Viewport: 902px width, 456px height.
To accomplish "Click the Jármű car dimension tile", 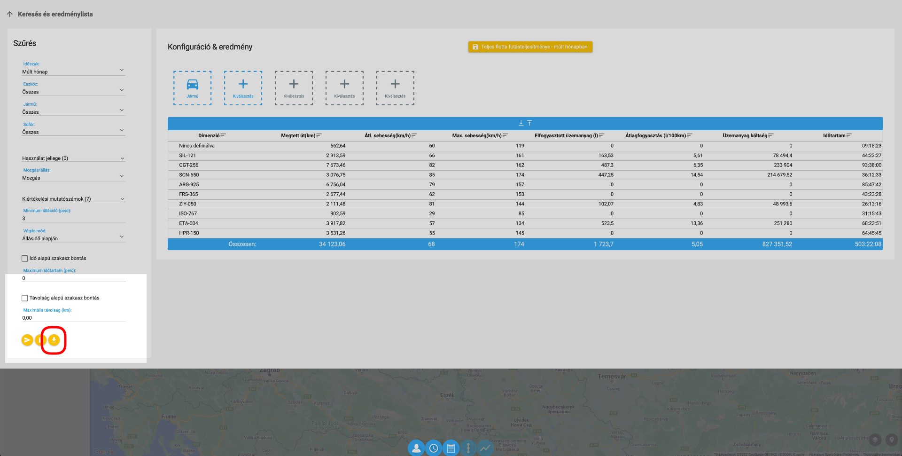I will 192,88.
